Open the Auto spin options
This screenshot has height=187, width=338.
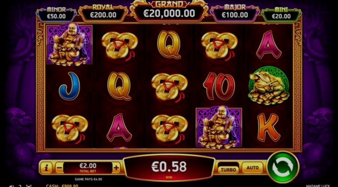click(252, 168)
